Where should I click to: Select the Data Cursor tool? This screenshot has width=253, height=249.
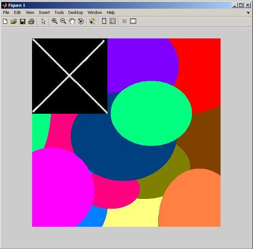click(x=92, y=21)
